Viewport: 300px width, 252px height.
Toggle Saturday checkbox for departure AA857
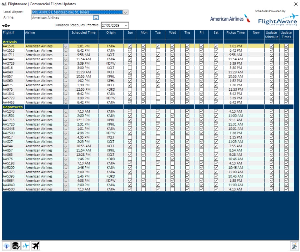(x=216, y=150)
